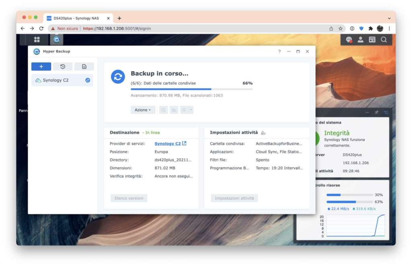The image size is (412, 267).
Task: Create a new backup task with the plus icon
Action: (x=41, y=66)
